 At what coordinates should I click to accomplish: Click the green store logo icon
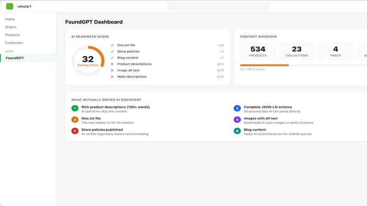click(x=10, y=6)
